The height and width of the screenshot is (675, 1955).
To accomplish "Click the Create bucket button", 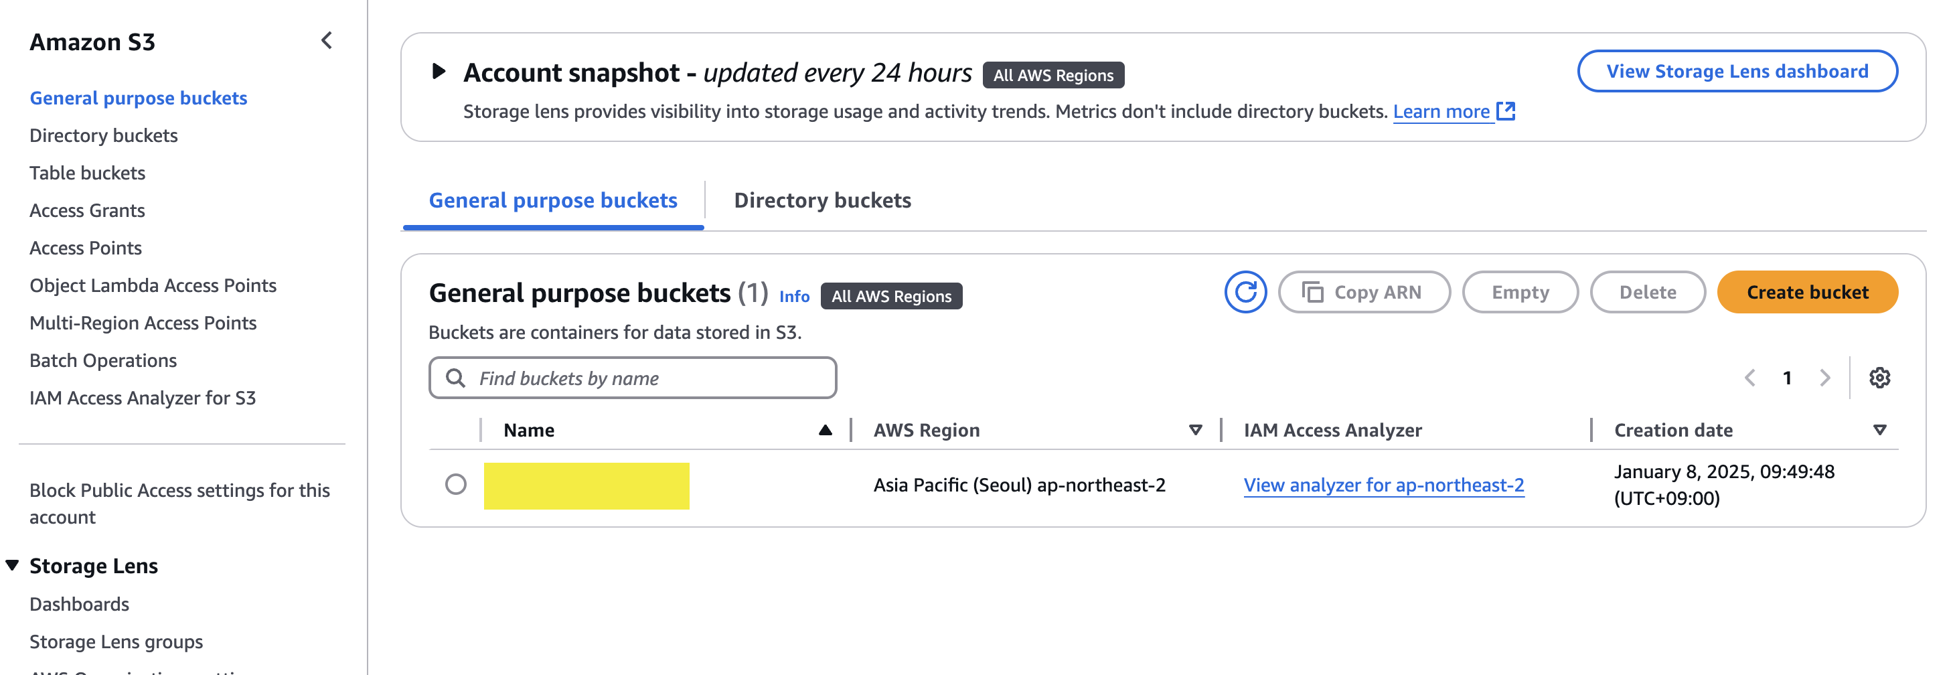I will (x=1806, y=293).
